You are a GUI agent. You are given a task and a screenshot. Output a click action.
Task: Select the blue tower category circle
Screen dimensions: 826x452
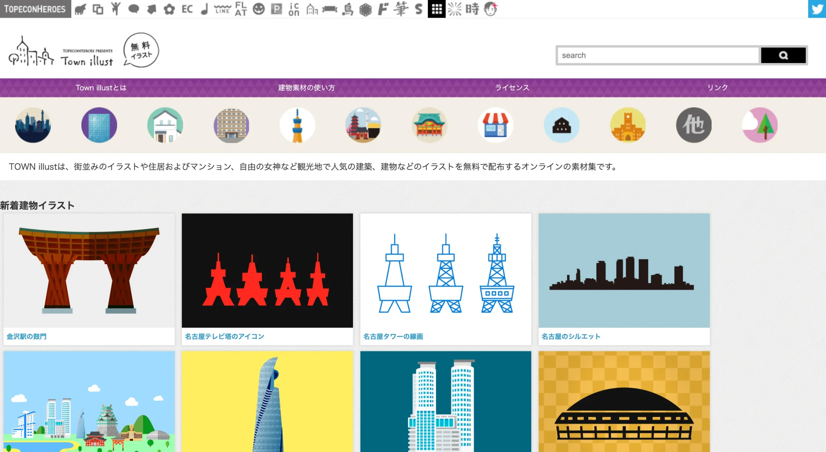pyautogui.click(x=297, y=125)
